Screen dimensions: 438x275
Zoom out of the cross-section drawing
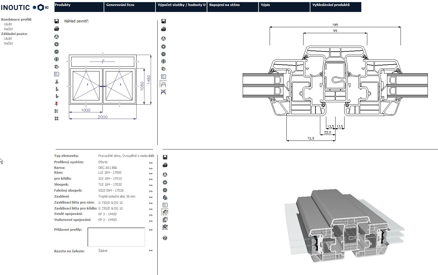pos(164,54)
